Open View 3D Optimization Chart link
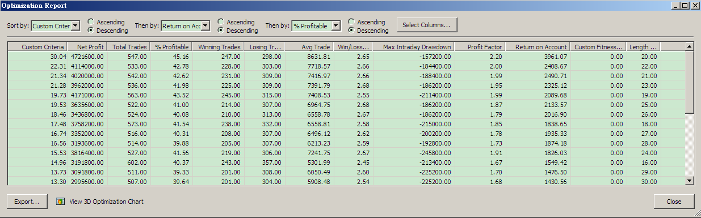Screen dimensions: 701x218 (x=106, y=202)
